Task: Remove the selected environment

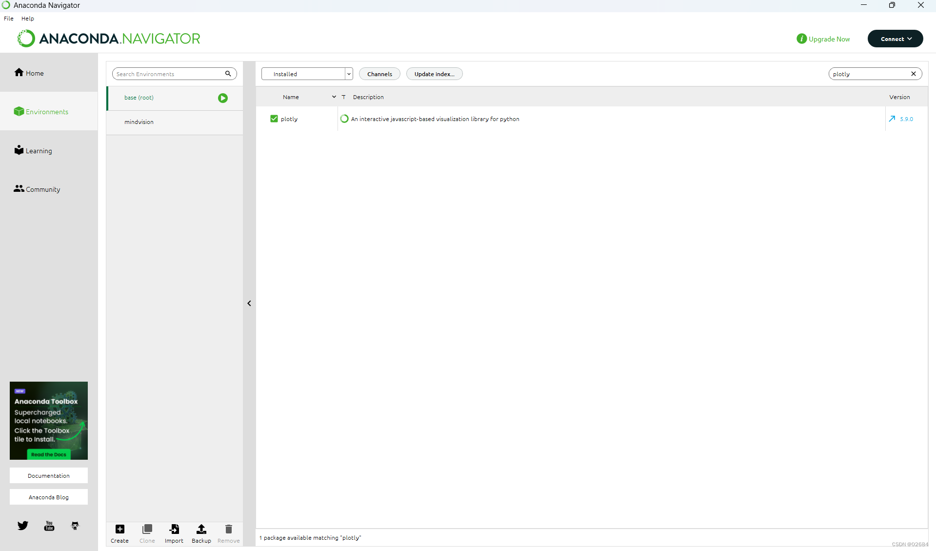Action: pyautogui.click(x=229, y=533)
